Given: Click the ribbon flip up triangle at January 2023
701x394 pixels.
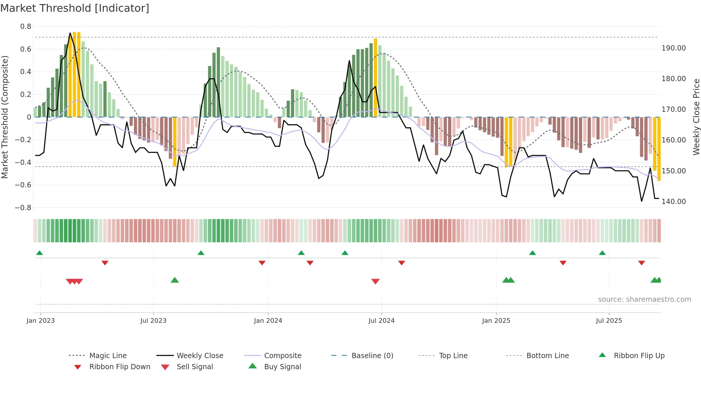Looking at the screenshot, I should (39, 253).
